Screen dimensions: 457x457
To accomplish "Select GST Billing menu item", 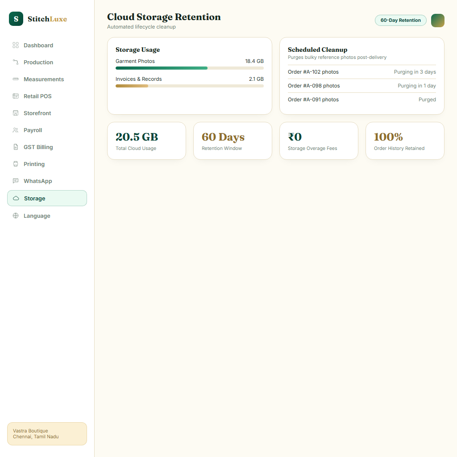I will 47,147.
